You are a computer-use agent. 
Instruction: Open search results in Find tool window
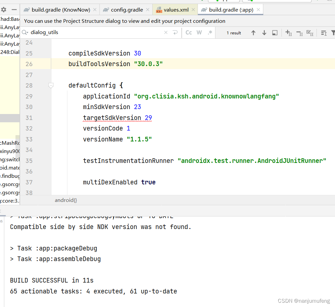pyautogui.click(x=275, y=33)
